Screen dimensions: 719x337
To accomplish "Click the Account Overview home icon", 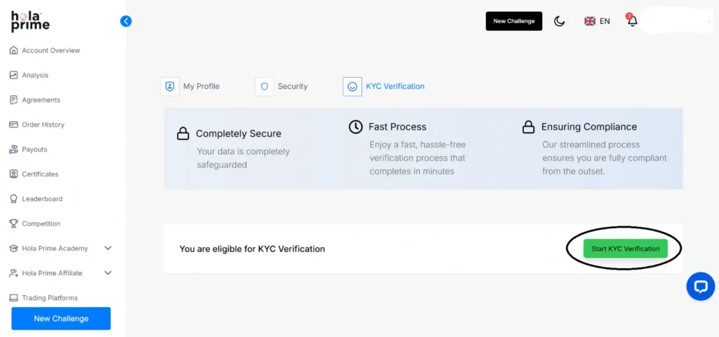I will tap(14, 50).
